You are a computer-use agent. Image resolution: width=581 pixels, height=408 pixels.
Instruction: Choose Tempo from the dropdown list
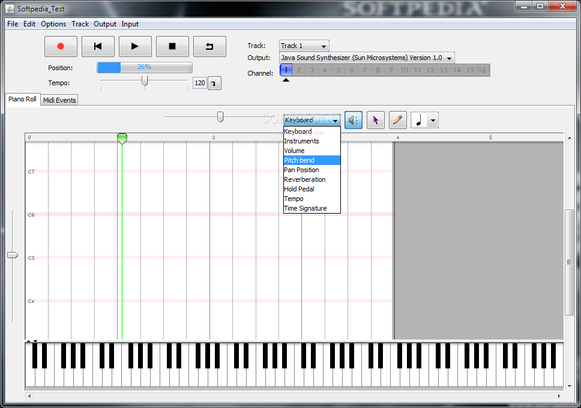[x=312, y=199]
